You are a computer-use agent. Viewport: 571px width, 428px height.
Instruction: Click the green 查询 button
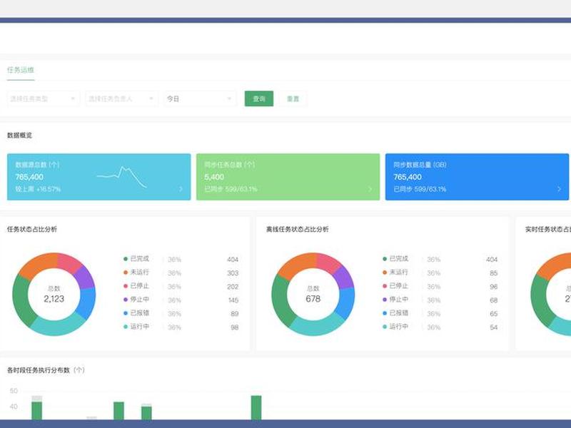click(259, 98)
